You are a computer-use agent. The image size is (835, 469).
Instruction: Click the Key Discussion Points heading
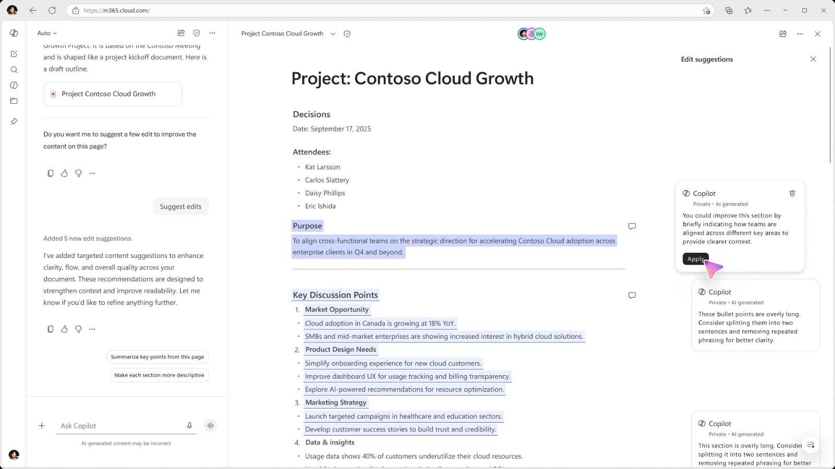click(x=335, y=295)
